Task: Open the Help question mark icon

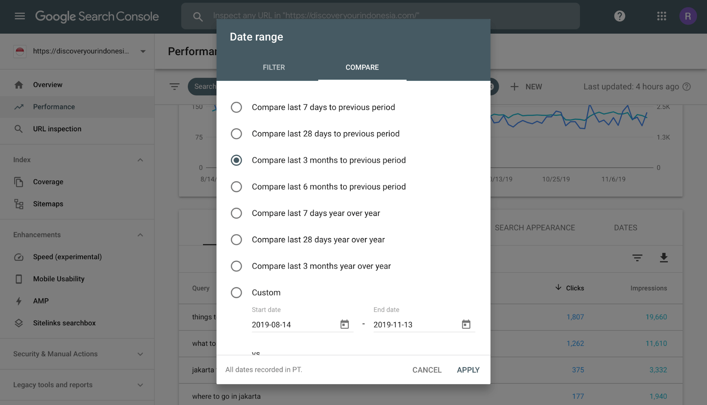Action: click(x=619, y=16)
